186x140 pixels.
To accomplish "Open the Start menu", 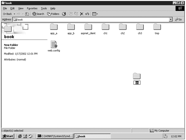I will (8, 136).
